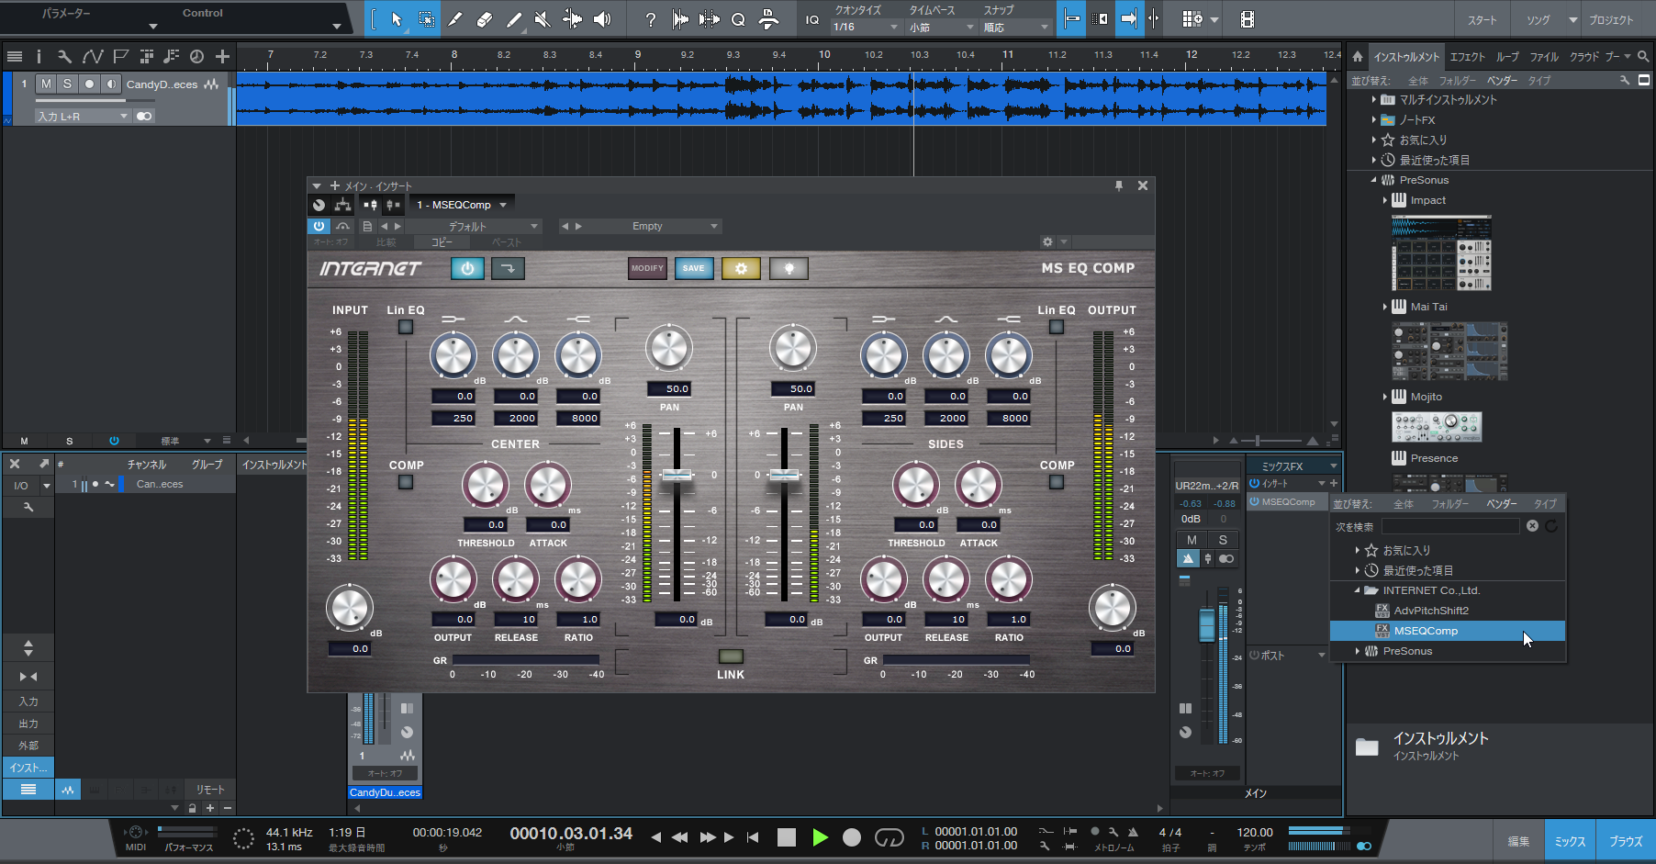1656x864 pixels.
Task: Switch to the Cloud tab in the browser
Action: click(1584, 57)
